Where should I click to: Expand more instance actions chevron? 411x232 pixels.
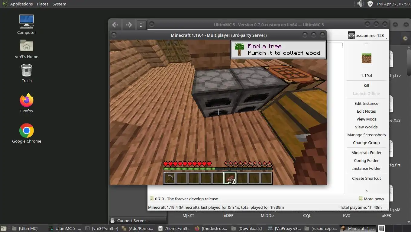point(366,191)
